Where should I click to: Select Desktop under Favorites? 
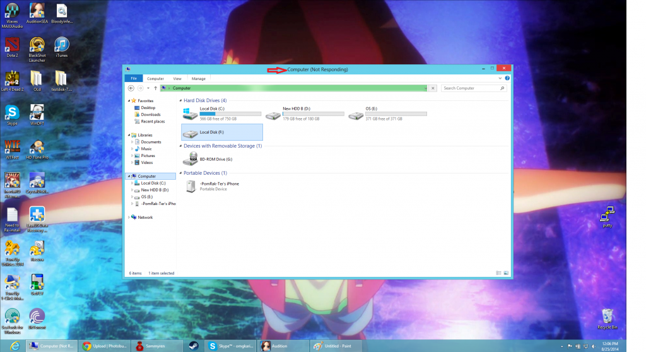pos(148,108)
